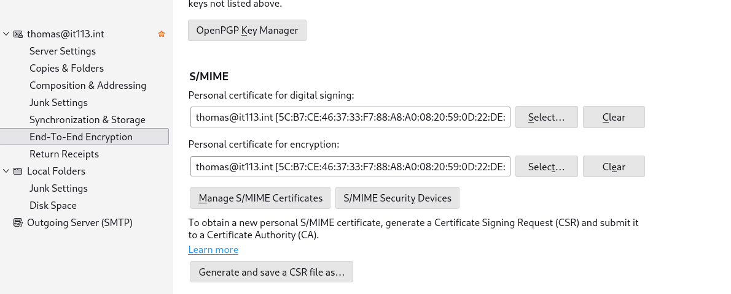The width and height of the screenshot is (731, 294).
Task: Open the OpenPGP Key Manager
Action: click(x=247, y=31)
